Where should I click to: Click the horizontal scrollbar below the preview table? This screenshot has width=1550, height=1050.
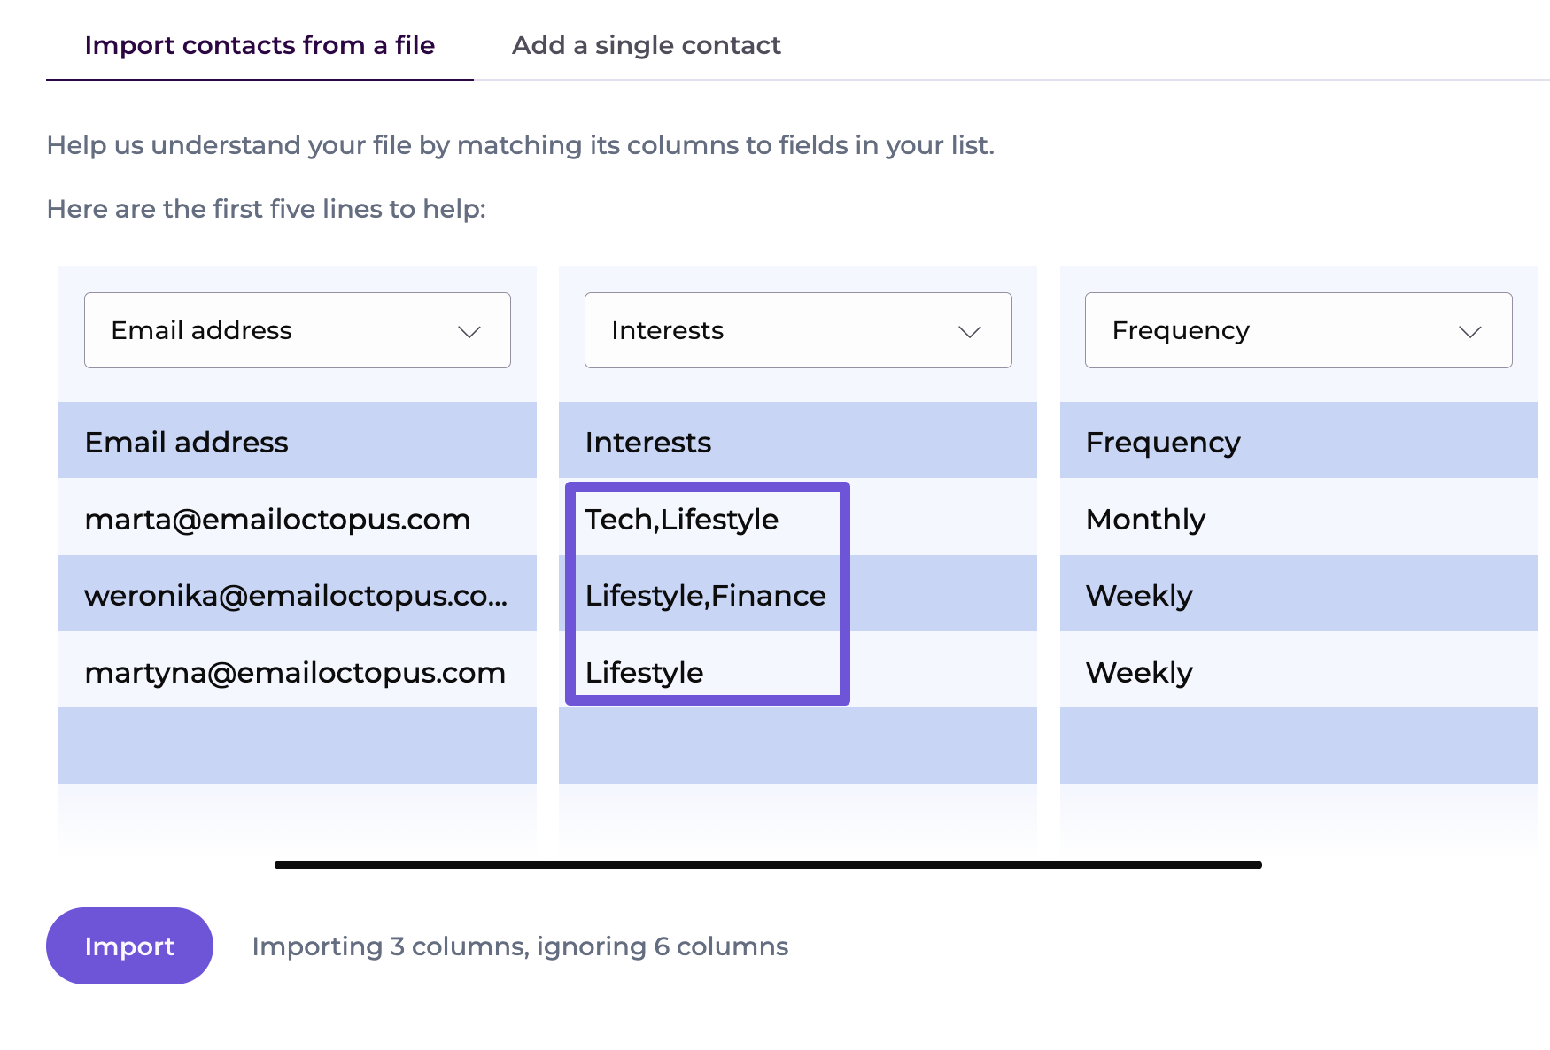pos(768,865)
